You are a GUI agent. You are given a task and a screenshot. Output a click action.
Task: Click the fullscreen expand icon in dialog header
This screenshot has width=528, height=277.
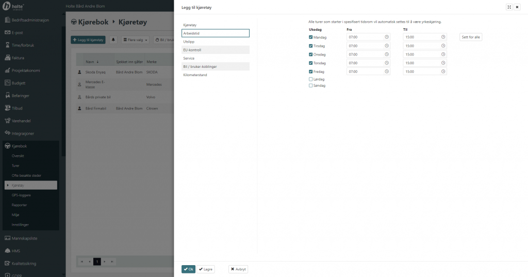[x=509, y=7]
